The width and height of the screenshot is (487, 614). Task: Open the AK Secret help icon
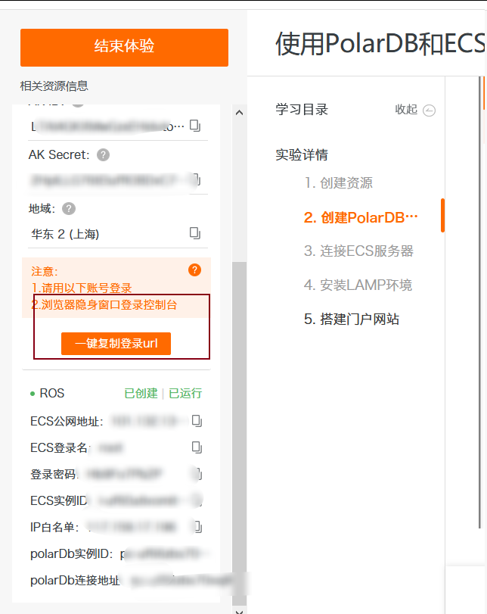pos(104,155)
